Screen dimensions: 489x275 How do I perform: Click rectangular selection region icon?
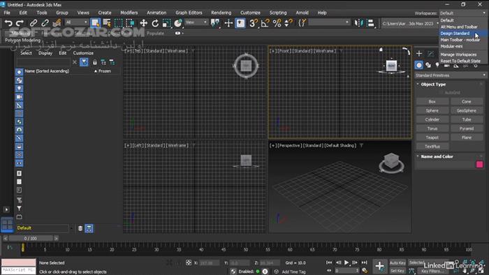click(x=119, y=23)
